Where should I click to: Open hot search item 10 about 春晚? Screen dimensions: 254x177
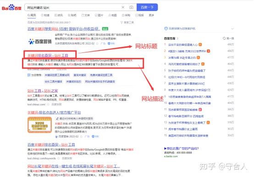click(x=189, y=103)
